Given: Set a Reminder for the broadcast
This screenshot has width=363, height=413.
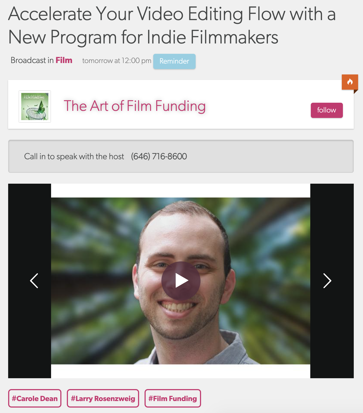Looking at the screenshot, I should [174, 61].
